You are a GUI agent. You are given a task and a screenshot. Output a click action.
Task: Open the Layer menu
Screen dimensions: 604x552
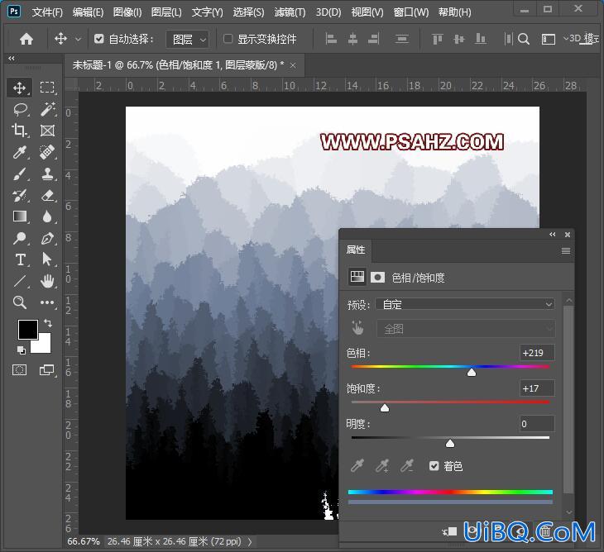click(166, 12)
